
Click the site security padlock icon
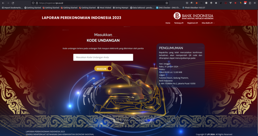click(x=37, y=3)
